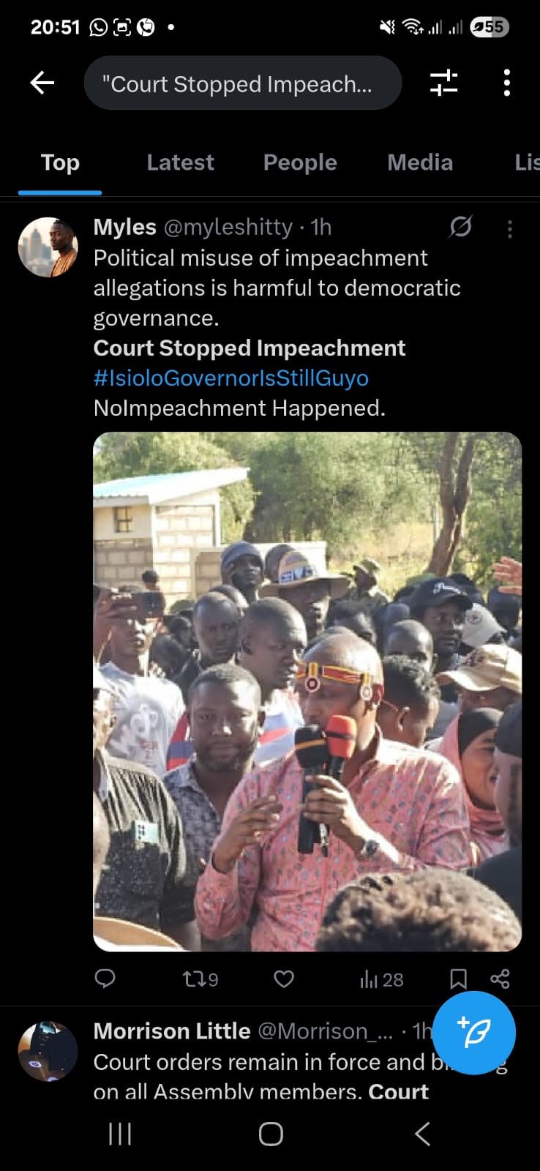The height and width of the screenshot is (1171, 540).
Task: Switch to the People tab
Action: pyautogui.click(x=300, y=162)
